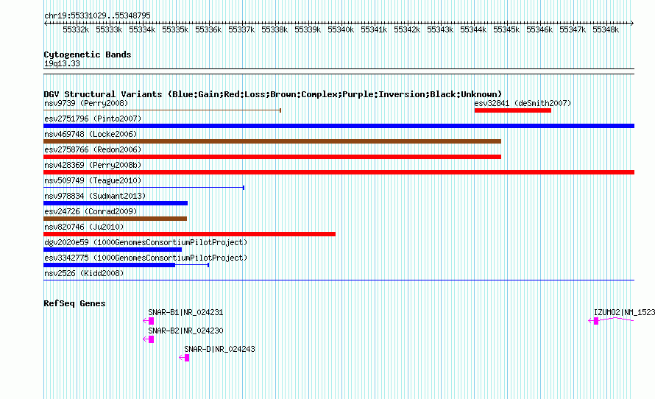This screenshot has width=655, height=399.
Task: Select the esv32841 red loss variant bar
Action: pyautogui.click(x=512, y=110)
